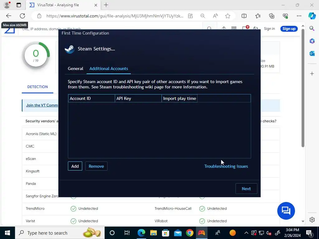This screenshot has width=319, height=239.
Task: Open Mail app from taskbar
Action: click(178, 233)
